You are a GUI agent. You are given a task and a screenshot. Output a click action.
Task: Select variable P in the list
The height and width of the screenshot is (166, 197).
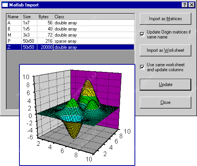[70, 41]
